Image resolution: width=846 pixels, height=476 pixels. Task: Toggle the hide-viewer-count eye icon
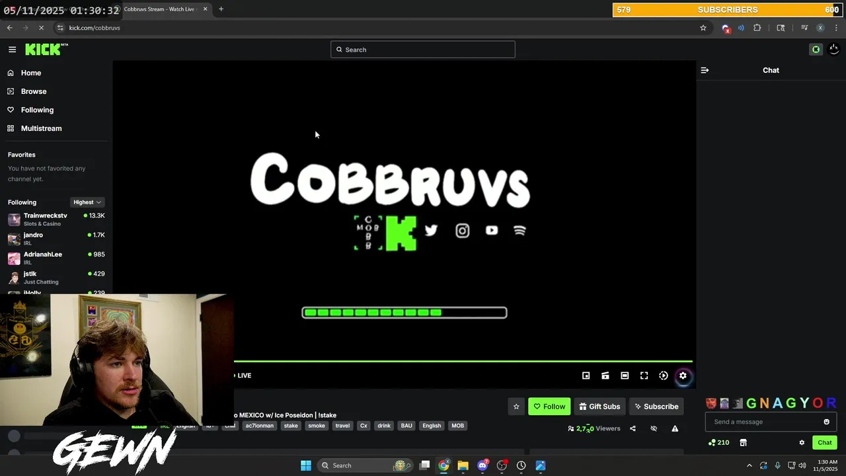(x=654, y=428)
